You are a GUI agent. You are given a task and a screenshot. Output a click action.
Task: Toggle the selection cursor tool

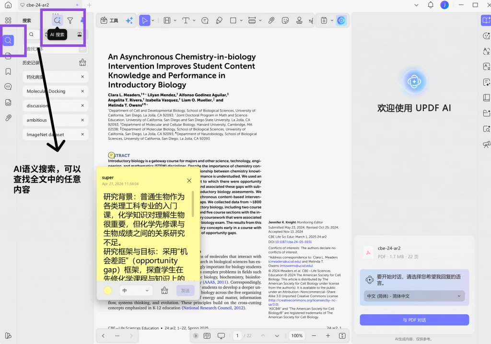point(144,21)
